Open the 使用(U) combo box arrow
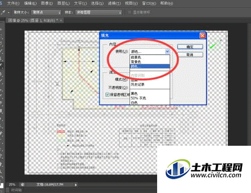 click(x=167, y=51)
